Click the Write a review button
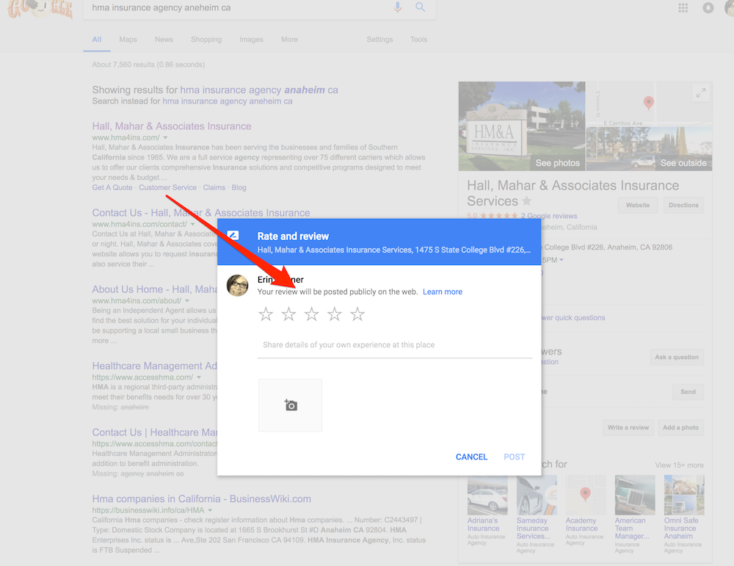 (x=628, y=427)
